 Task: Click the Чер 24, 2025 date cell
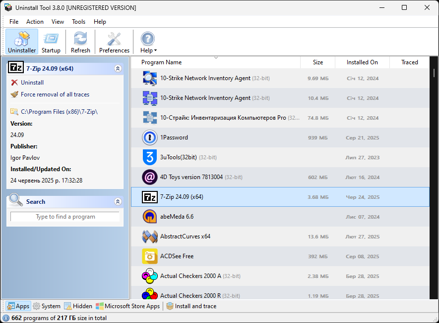363,197
